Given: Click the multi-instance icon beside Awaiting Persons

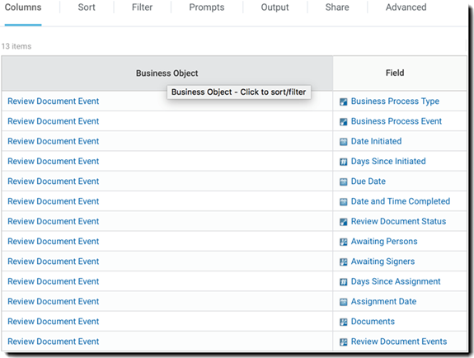Looking at the screenshot, I should (x=344, y=242).
